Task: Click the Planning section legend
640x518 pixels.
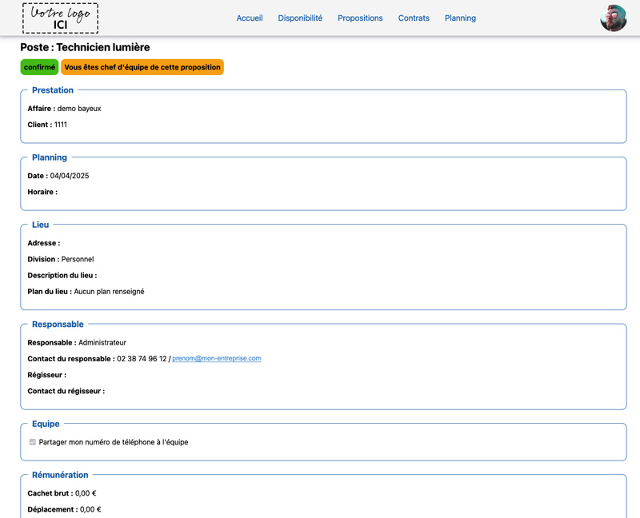Action: [50, 157]
